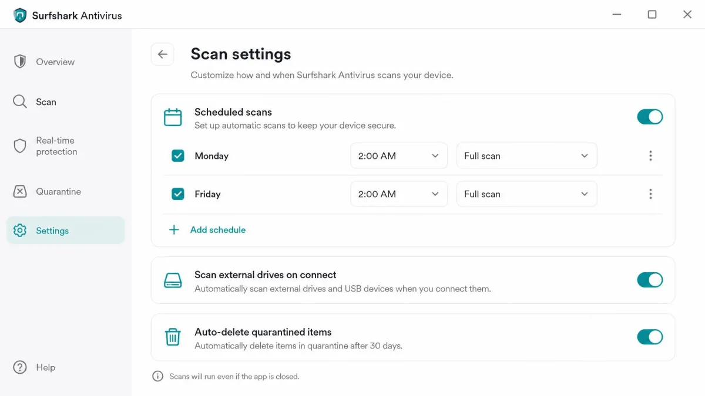Click the Surfshark Antivirus window title

click(77, 16)
